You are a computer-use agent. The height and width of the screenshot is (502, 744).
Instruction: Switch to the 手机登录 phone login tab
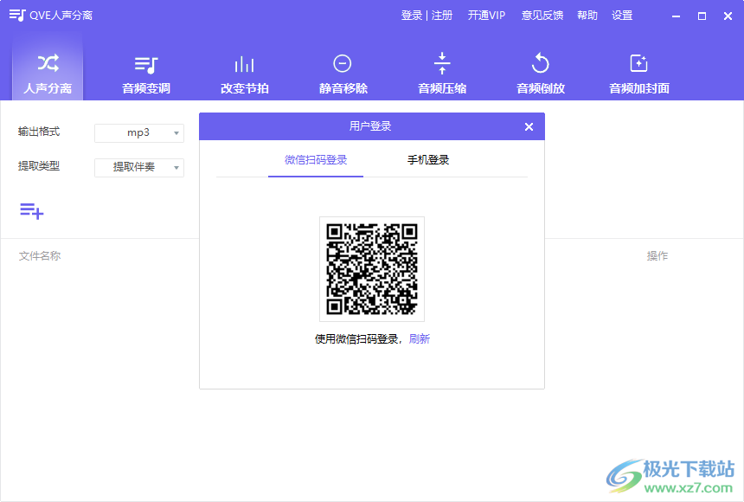pos(427,160)
